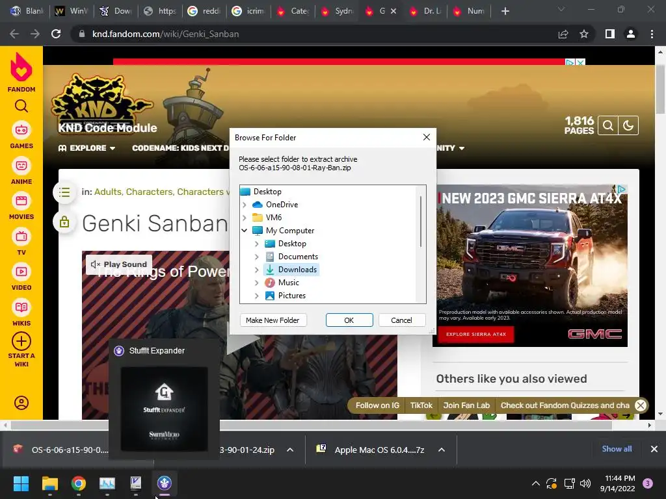Collapse the My Computer node

245,231
